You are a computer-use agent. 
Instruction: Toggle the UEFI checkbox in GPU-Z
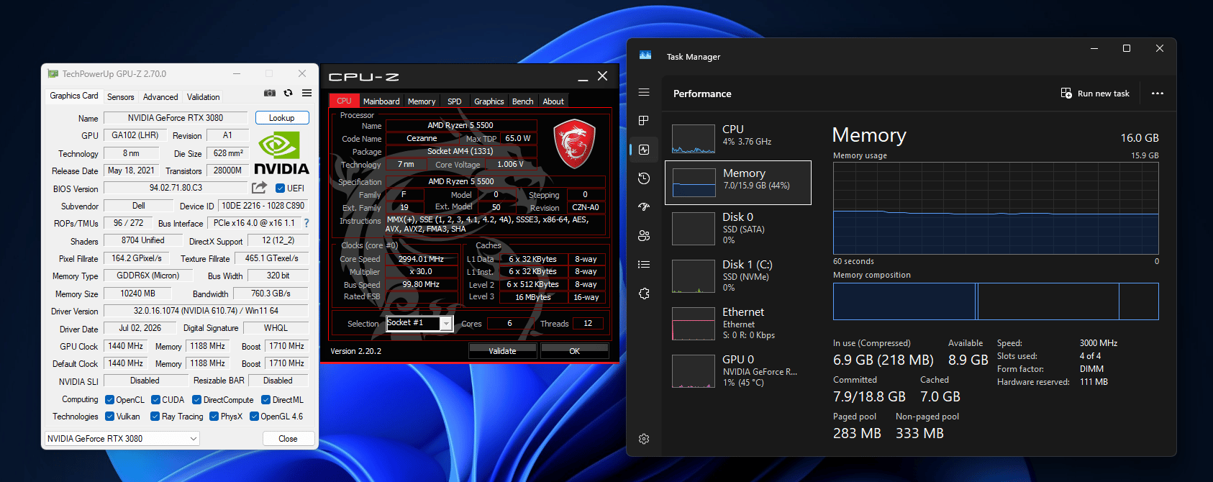click(280, 188)
